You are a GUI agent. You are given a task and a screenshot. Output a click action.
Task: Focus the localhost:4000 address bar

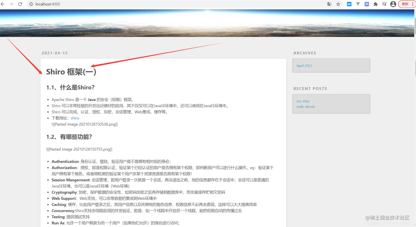176,4
